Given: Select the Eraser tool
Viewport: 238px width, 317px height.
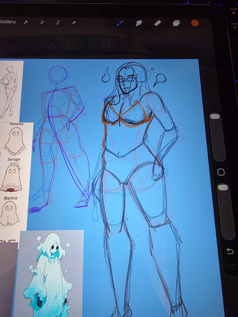Looking at the screenshot, I should (158, 23).
